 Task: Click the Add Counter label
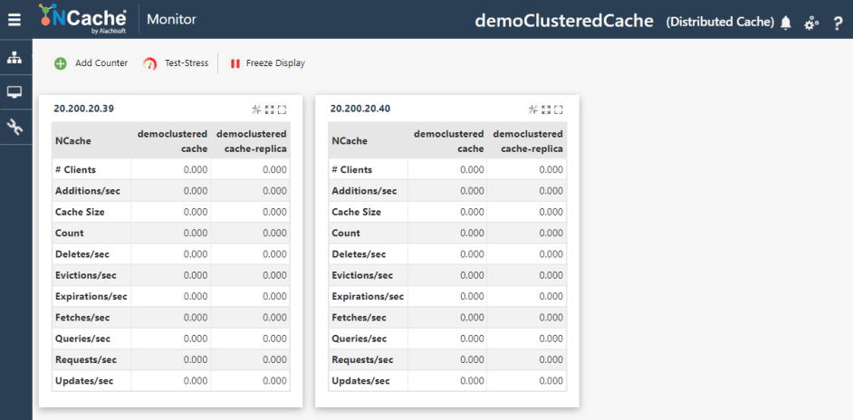coord(101,63)
